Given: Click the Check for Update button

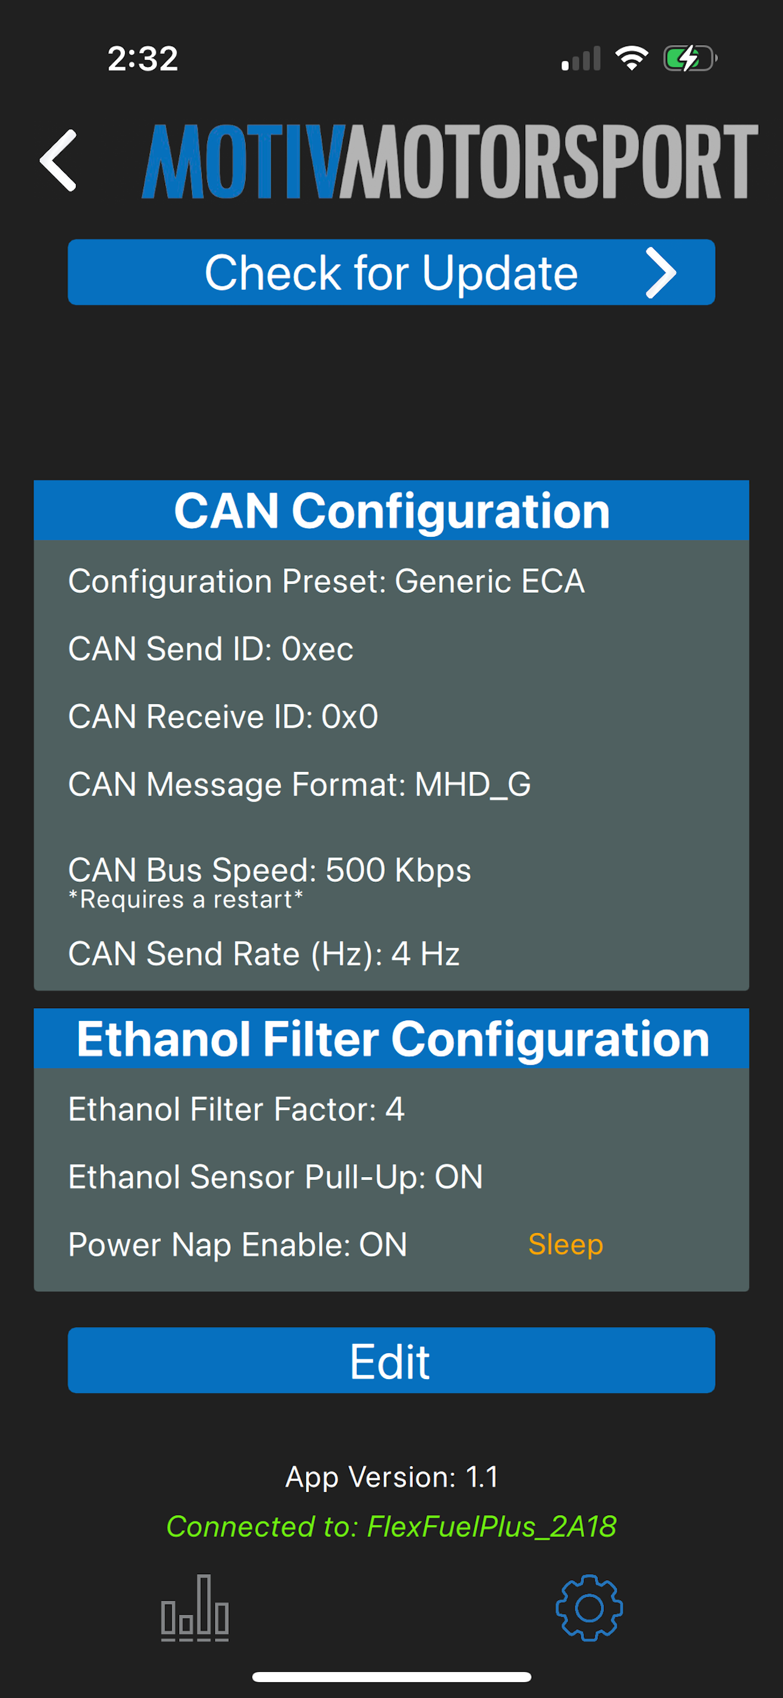Looking at the screenshot, I should 391,272.
